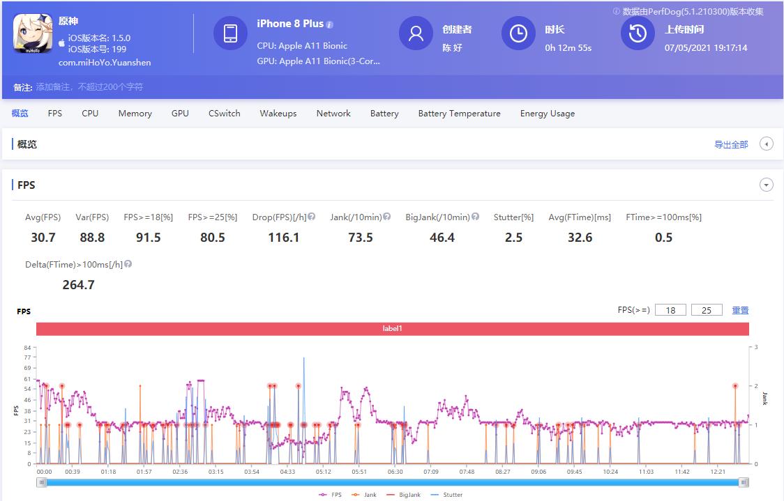Click help icon beside Delta(FTime)>100ms
Screen dimensions: 784x501
[x=128, y=264]
